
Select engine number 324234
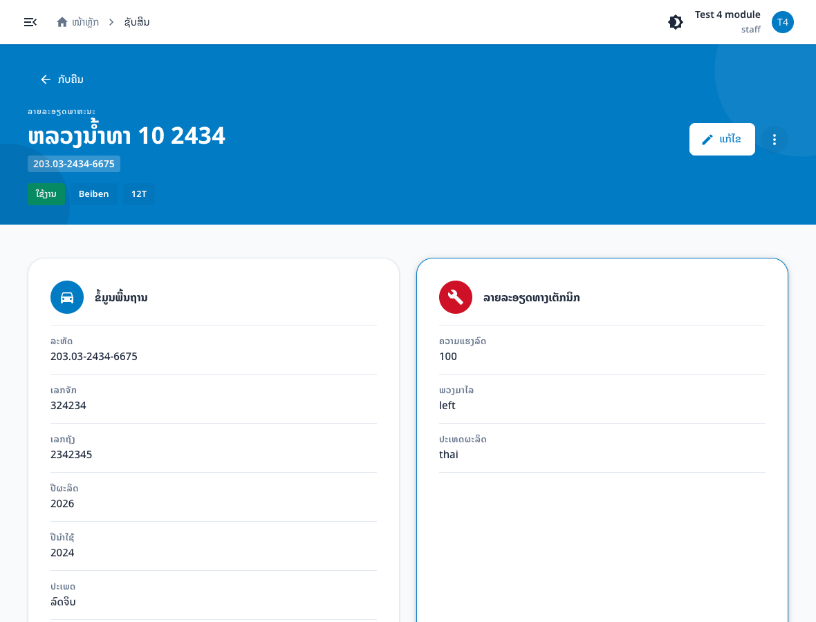coord(68,405)
